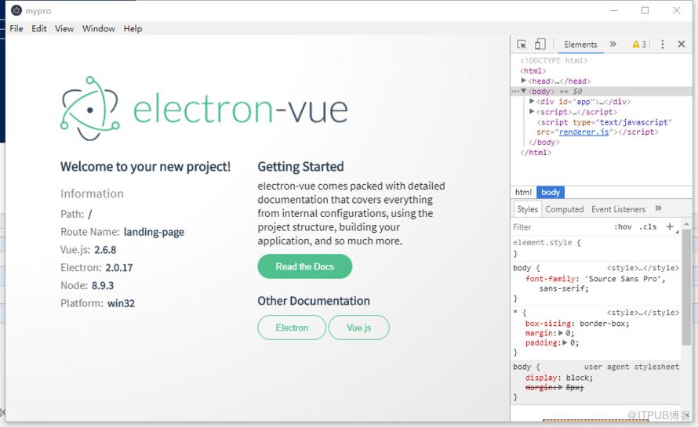Maximize the mypro window
Viewport: 698px width, 427px height.
(645, 10)
